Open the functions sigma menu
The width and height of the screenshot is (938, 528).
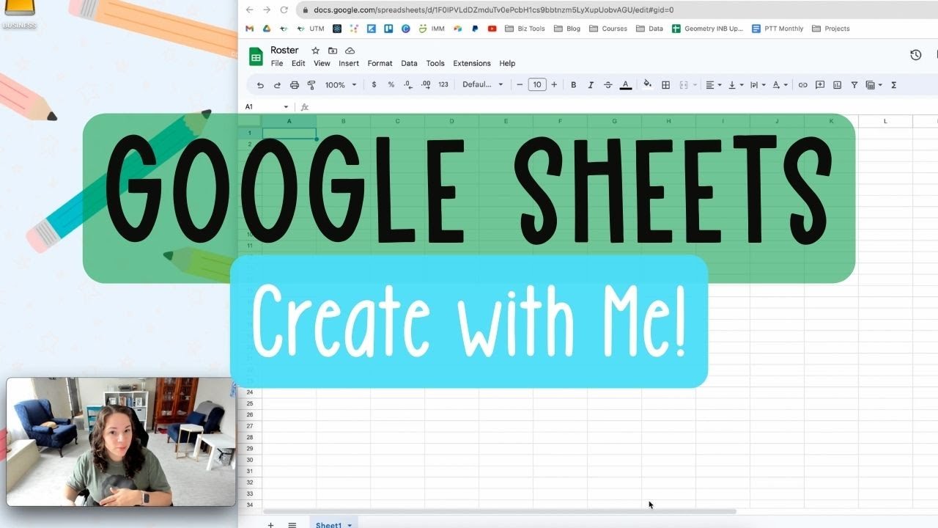click(x=893, y=85)
